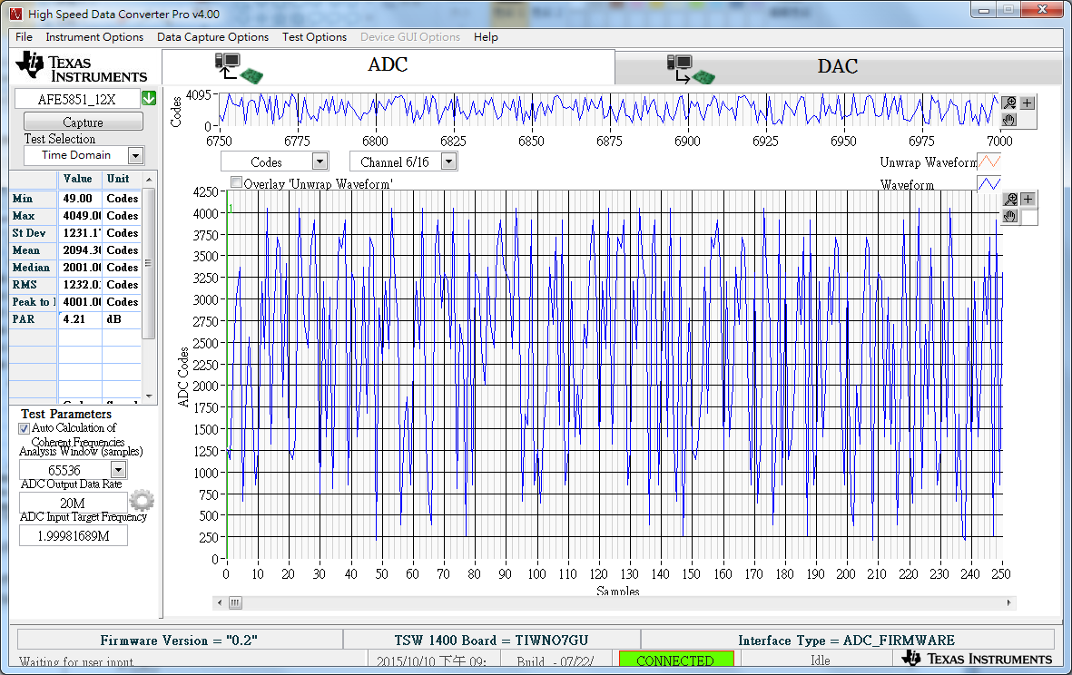Screen dimensions: 1072x675
Task: Select the crosshair cursor tool on the top overview graph
Action: click(x=1027, y=103)
